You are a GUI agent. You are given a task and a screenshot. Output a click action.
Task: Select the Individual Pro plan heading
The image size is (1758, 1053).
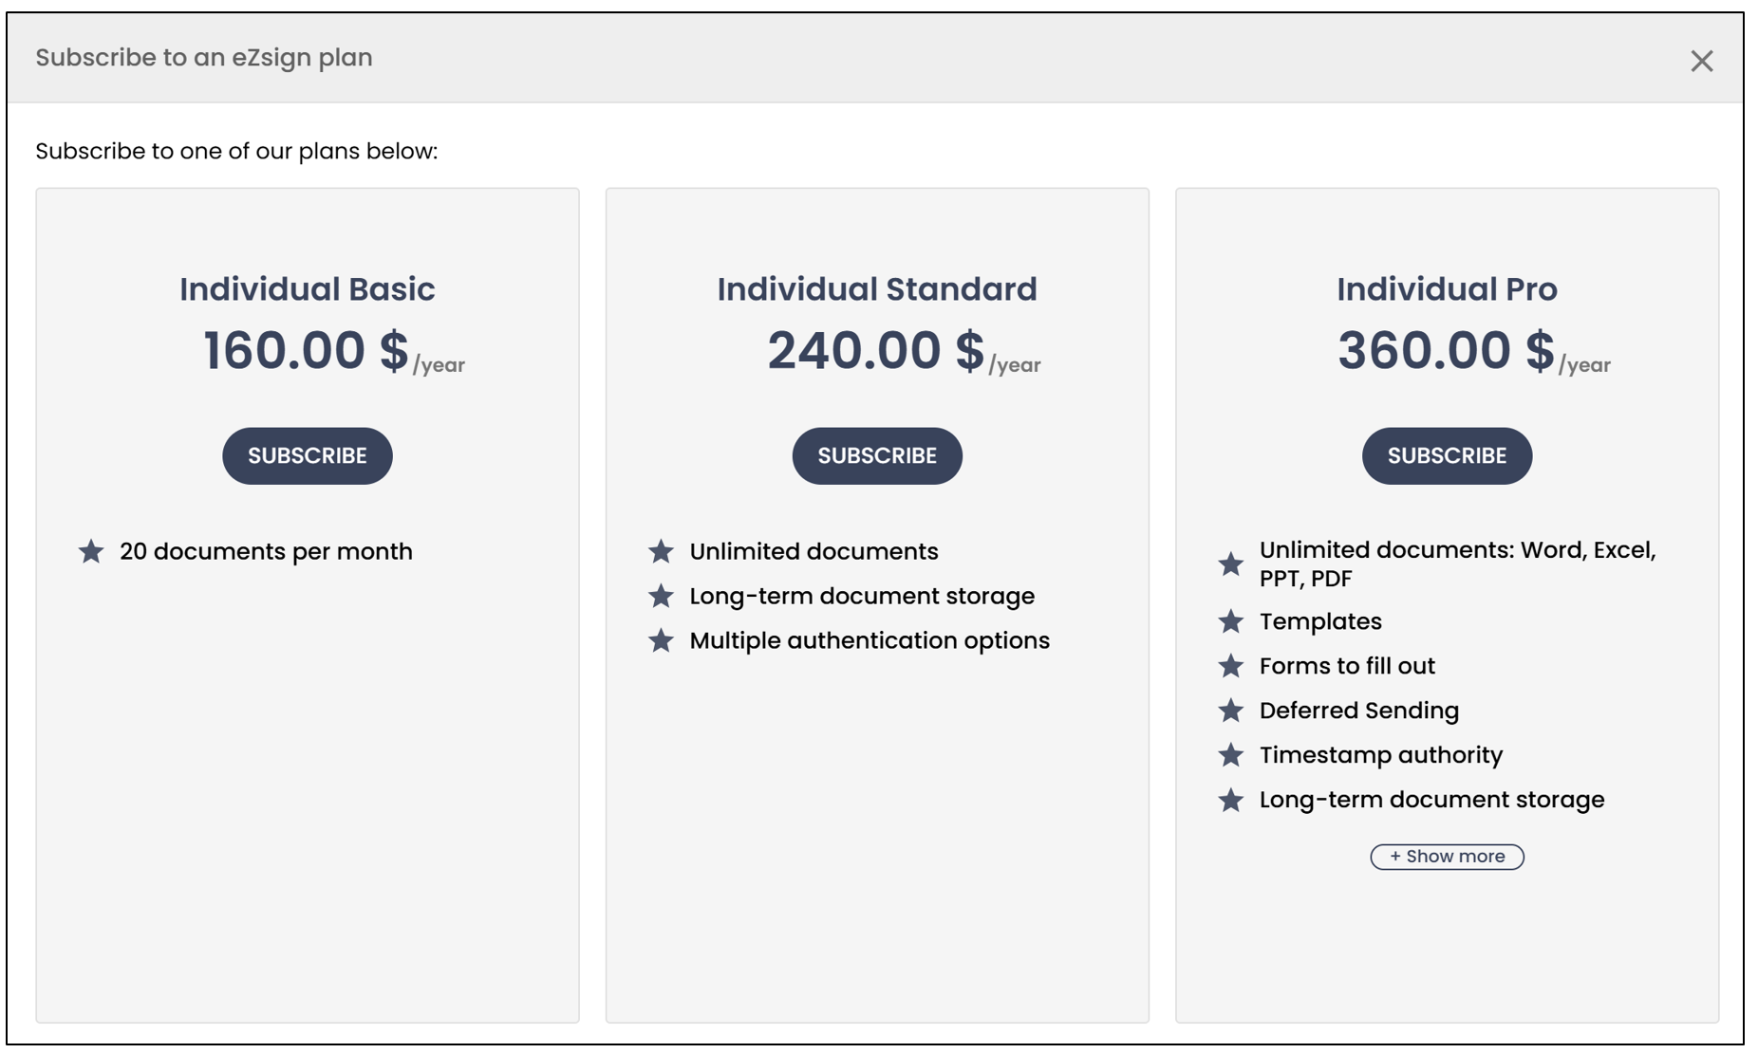click(1447, 289)
